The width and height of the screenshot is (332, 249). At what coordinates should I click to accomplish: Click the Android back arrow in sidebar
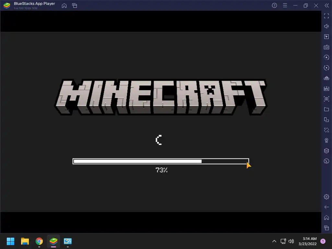coord(326,207)
